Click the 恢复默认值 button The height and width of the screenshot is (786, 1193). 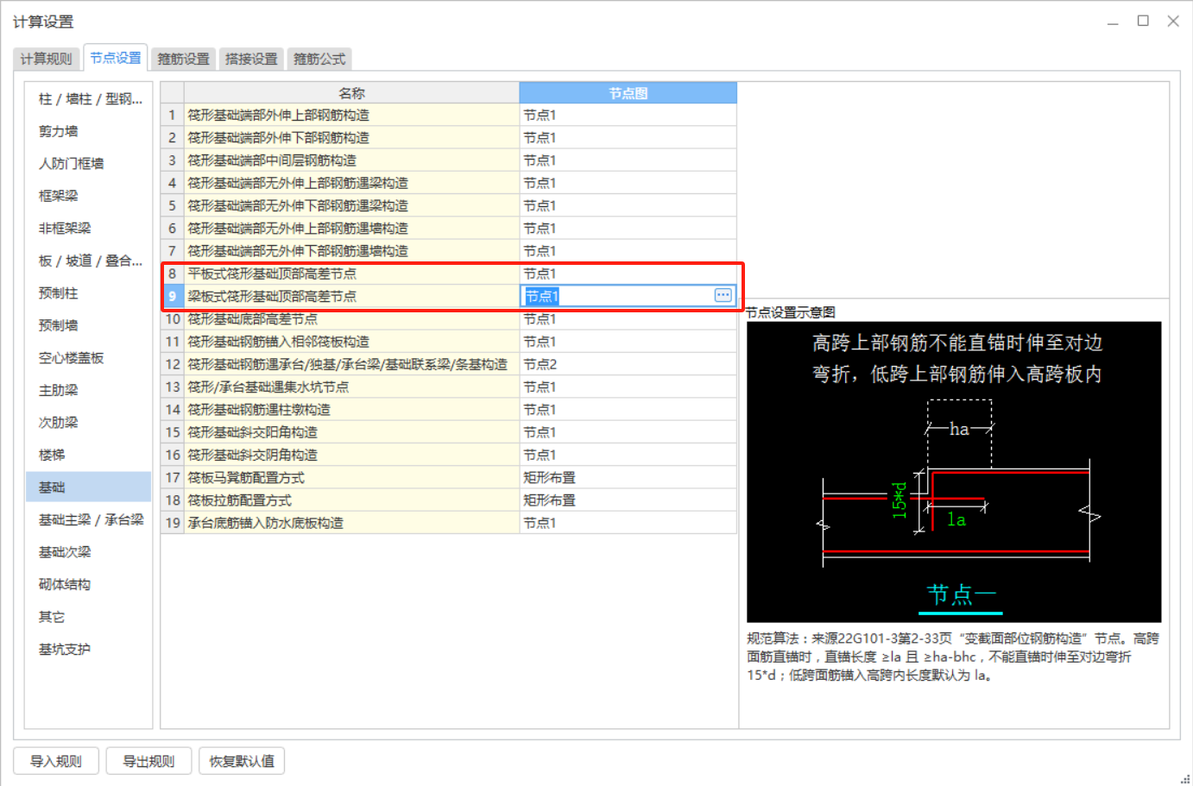pyautogui.click(x=242, y=761)
